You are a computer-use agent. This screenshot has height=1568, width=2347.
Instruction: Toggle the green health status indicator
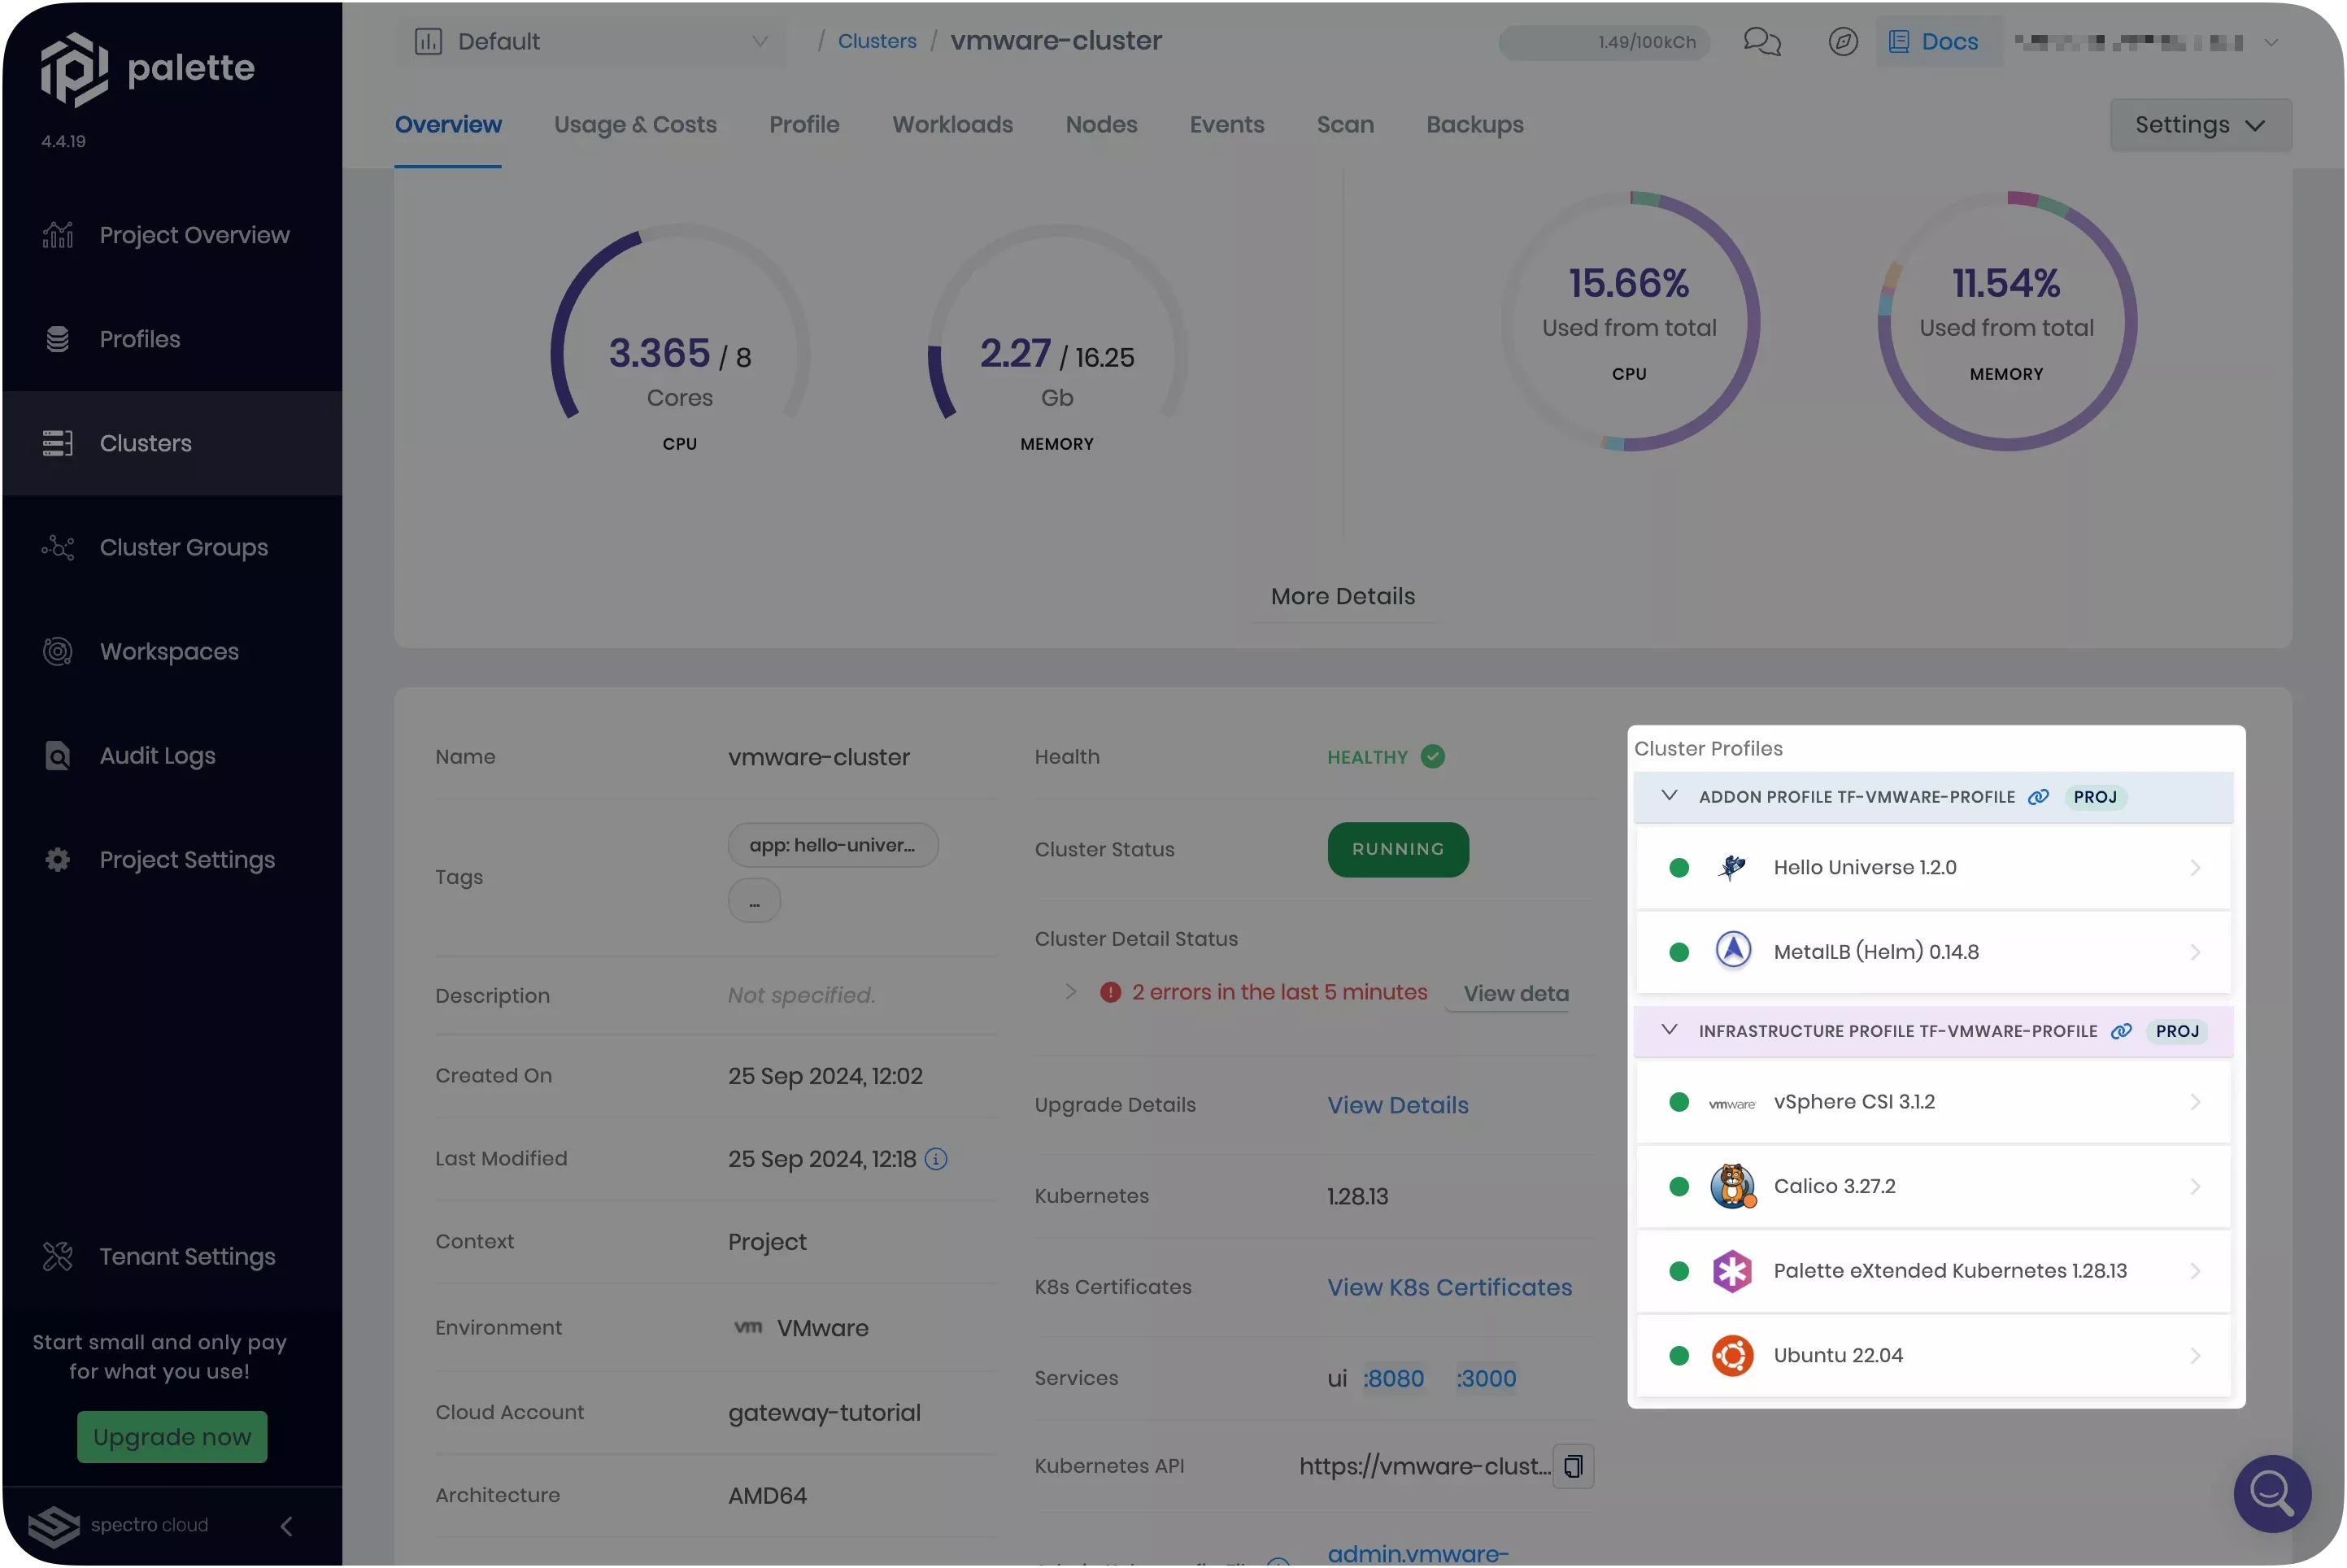(x=1434, y=756)
